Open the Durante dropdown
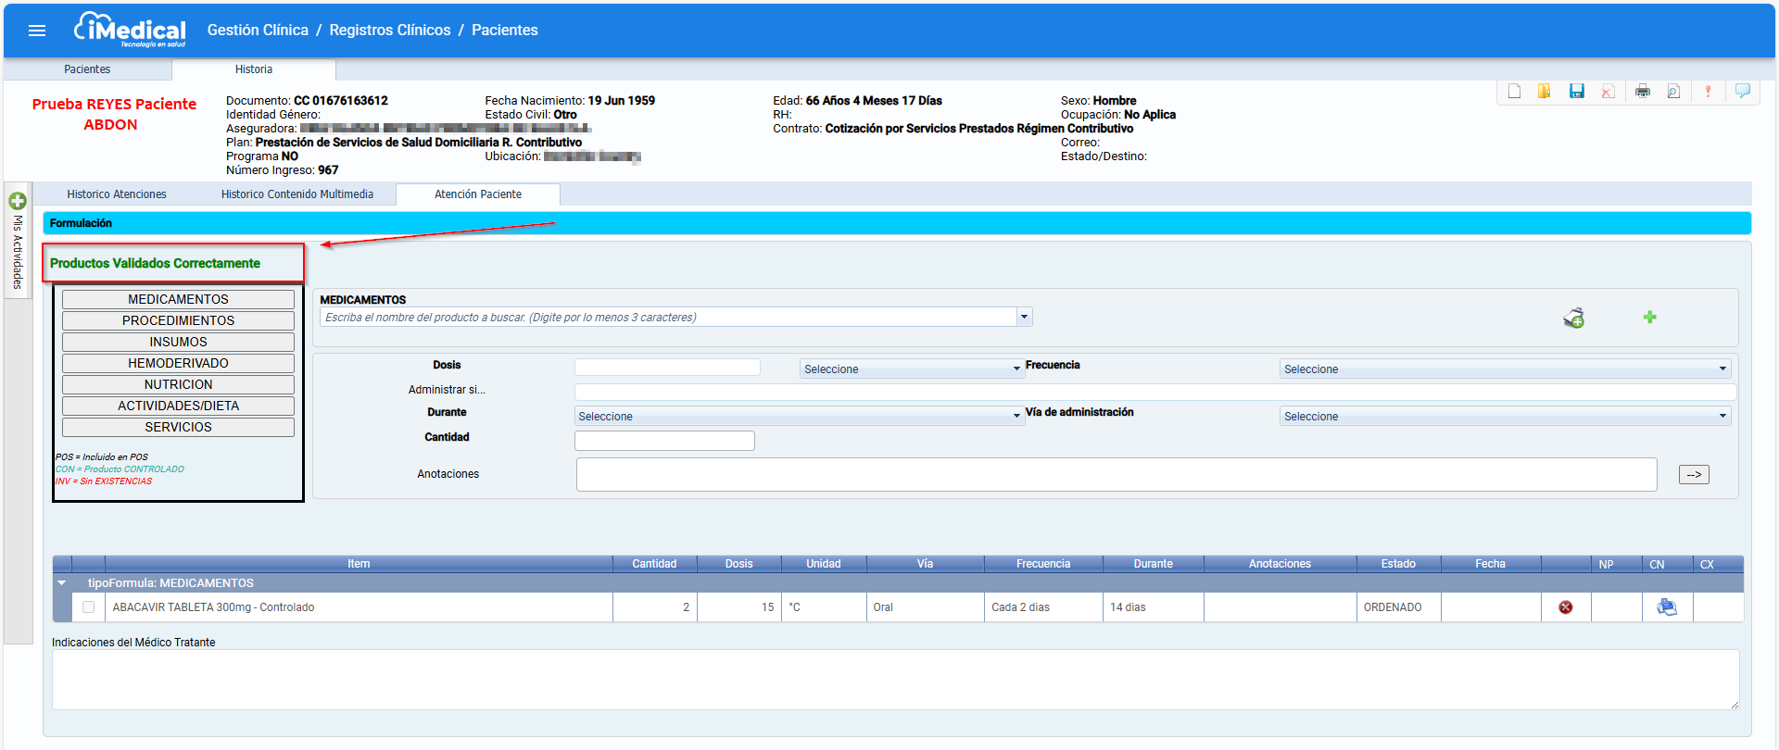 (798, 417)
